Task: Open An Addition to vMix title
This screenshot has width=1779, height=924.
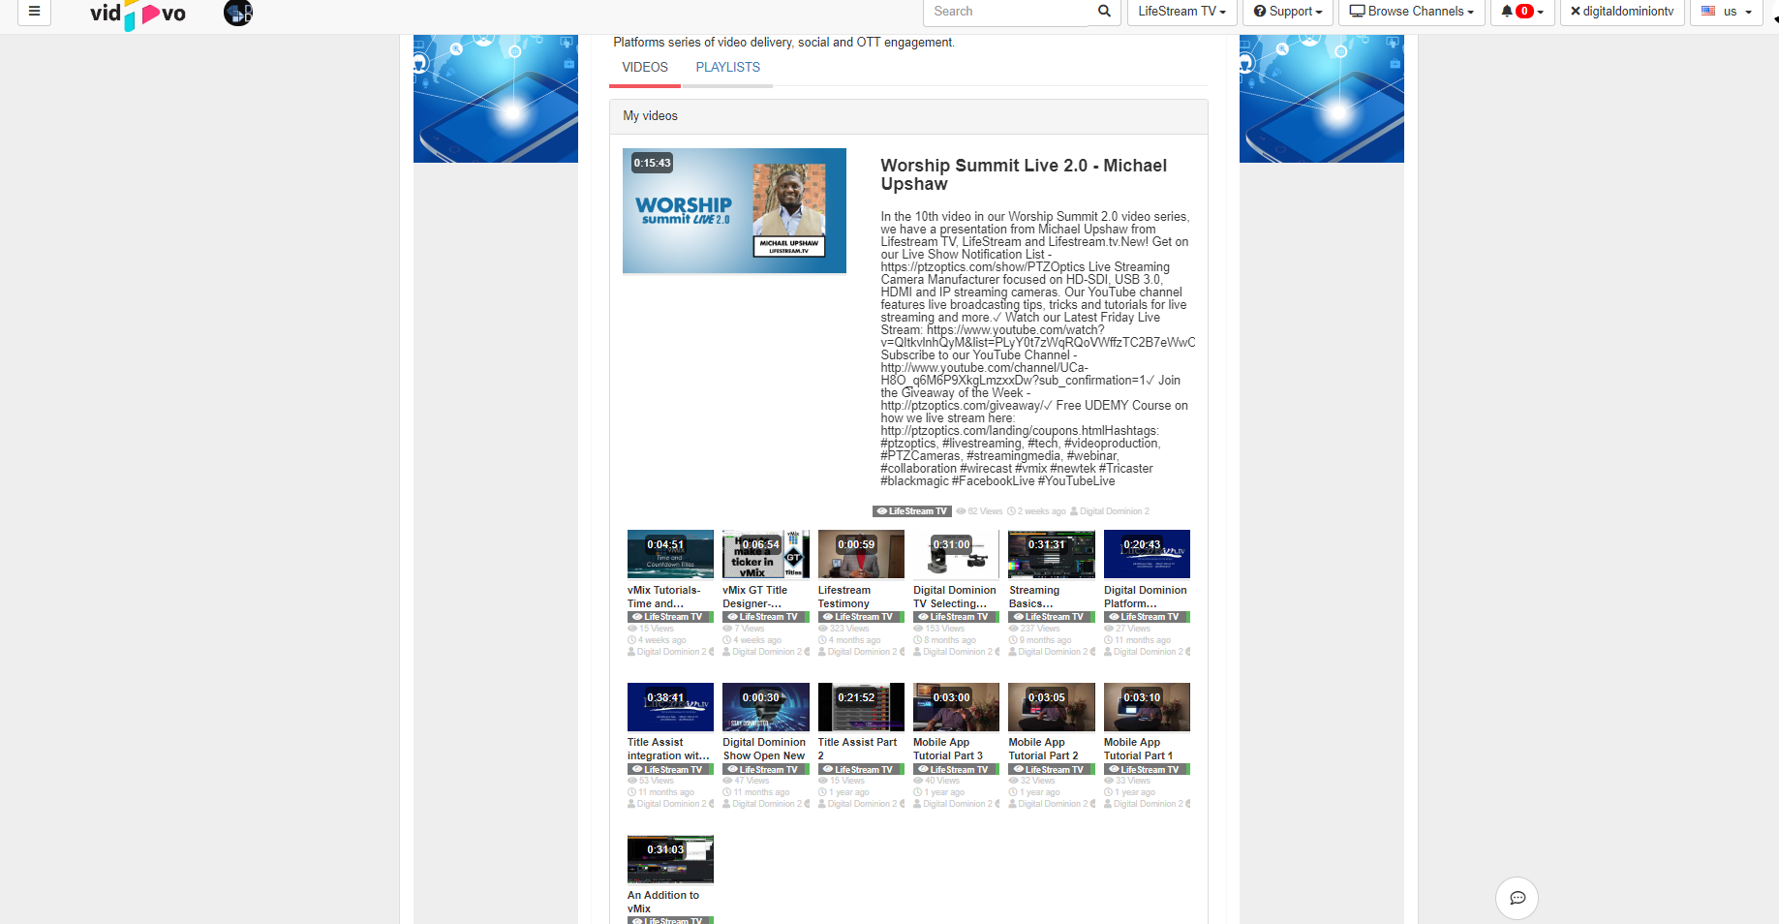Action: pos(663,902)
